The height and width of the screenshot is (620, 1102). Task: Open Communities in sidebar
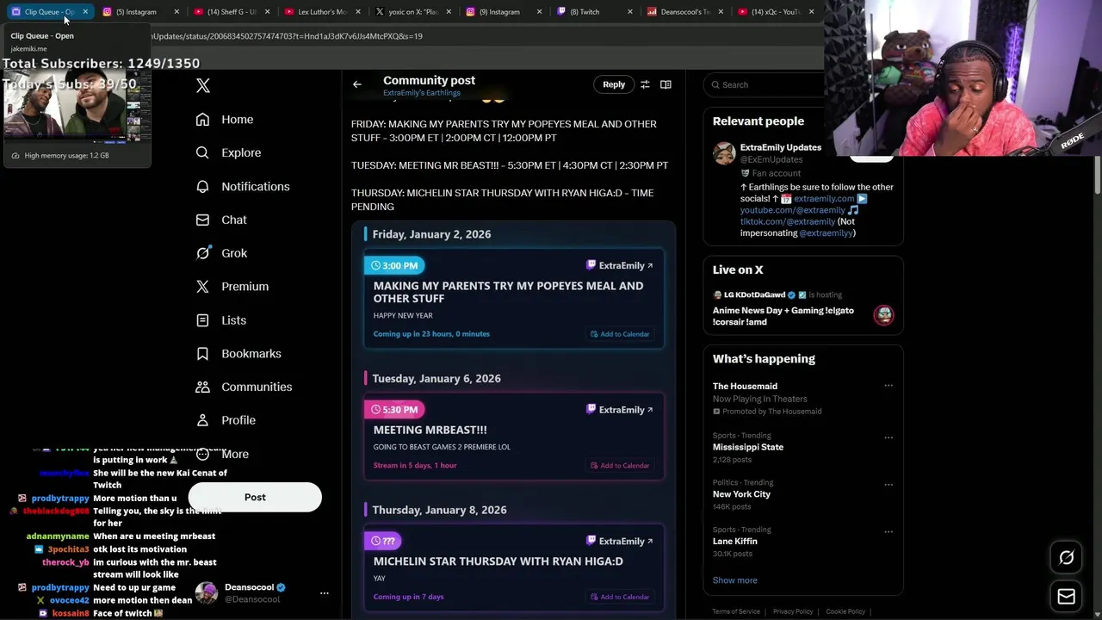point(244,387)
